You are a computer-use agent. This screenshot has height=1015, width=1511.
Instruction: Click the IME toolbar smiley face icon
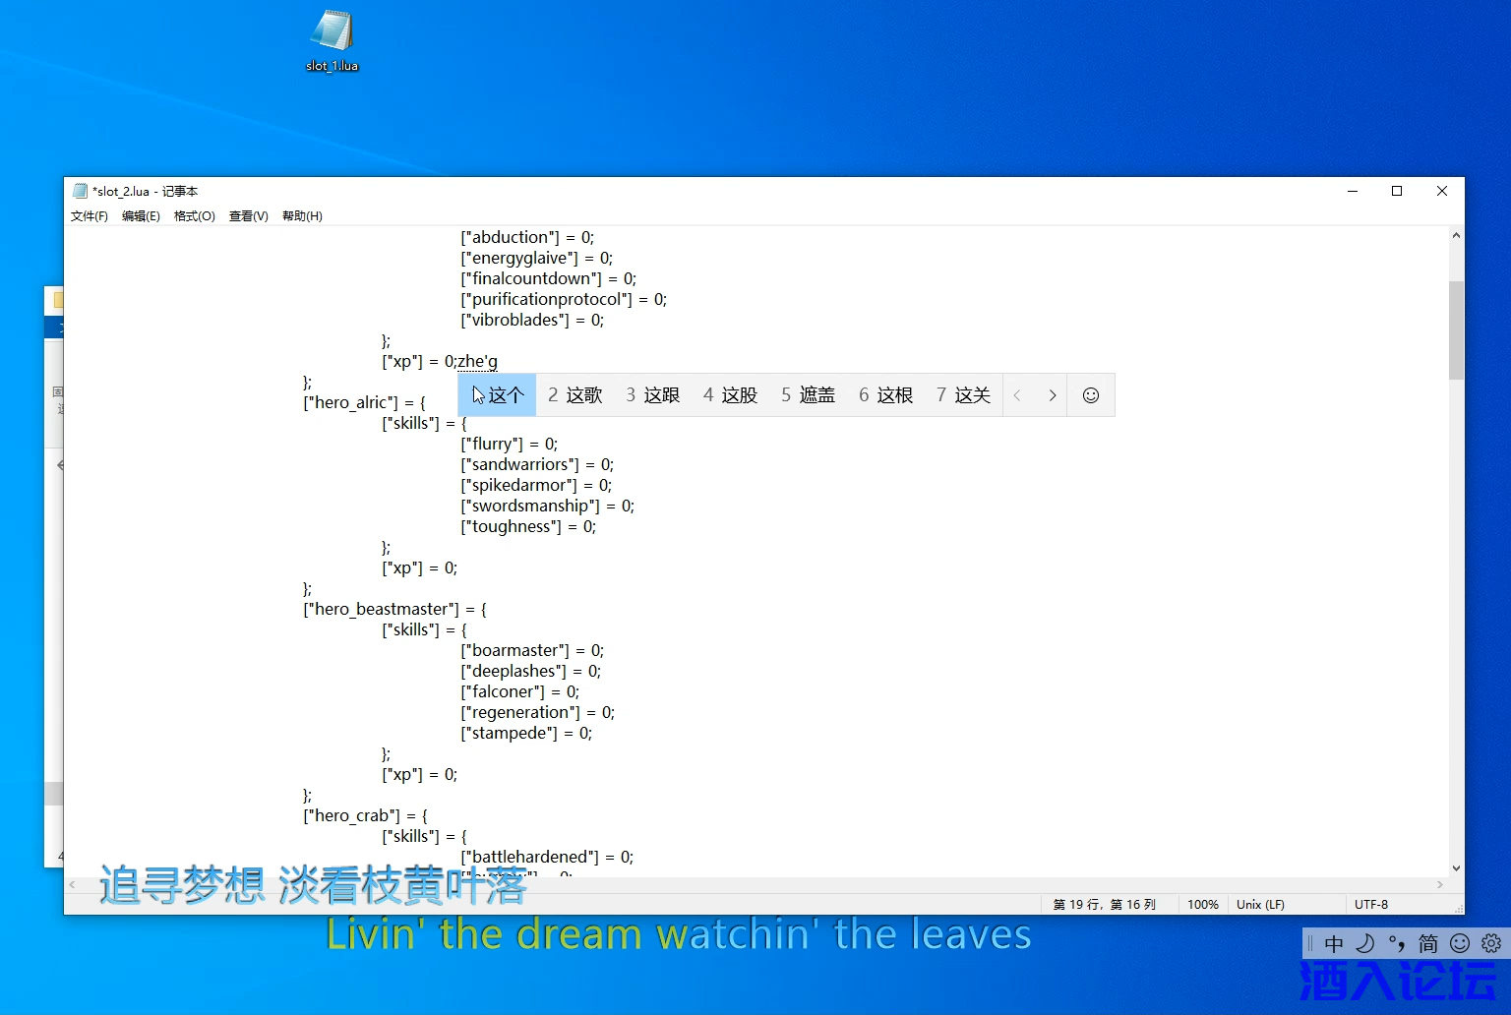pyautogui.click(x=1460, y=943)
